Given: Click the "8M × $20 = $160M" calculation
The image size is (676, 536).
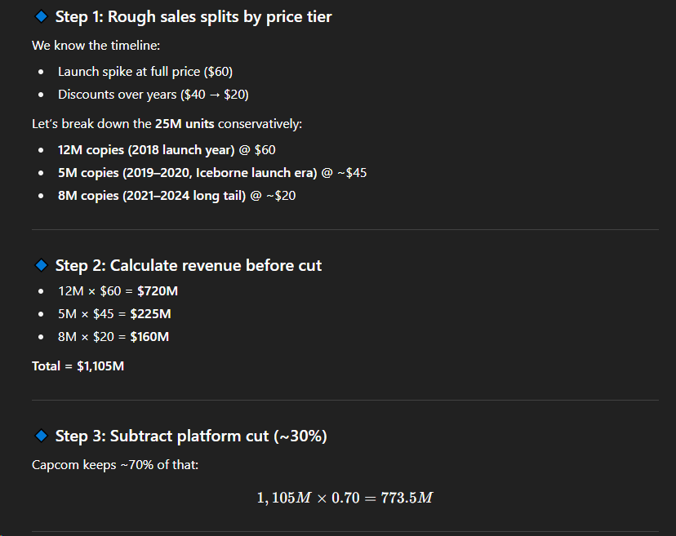Looking at the screenshot, I should click(113, 337).
